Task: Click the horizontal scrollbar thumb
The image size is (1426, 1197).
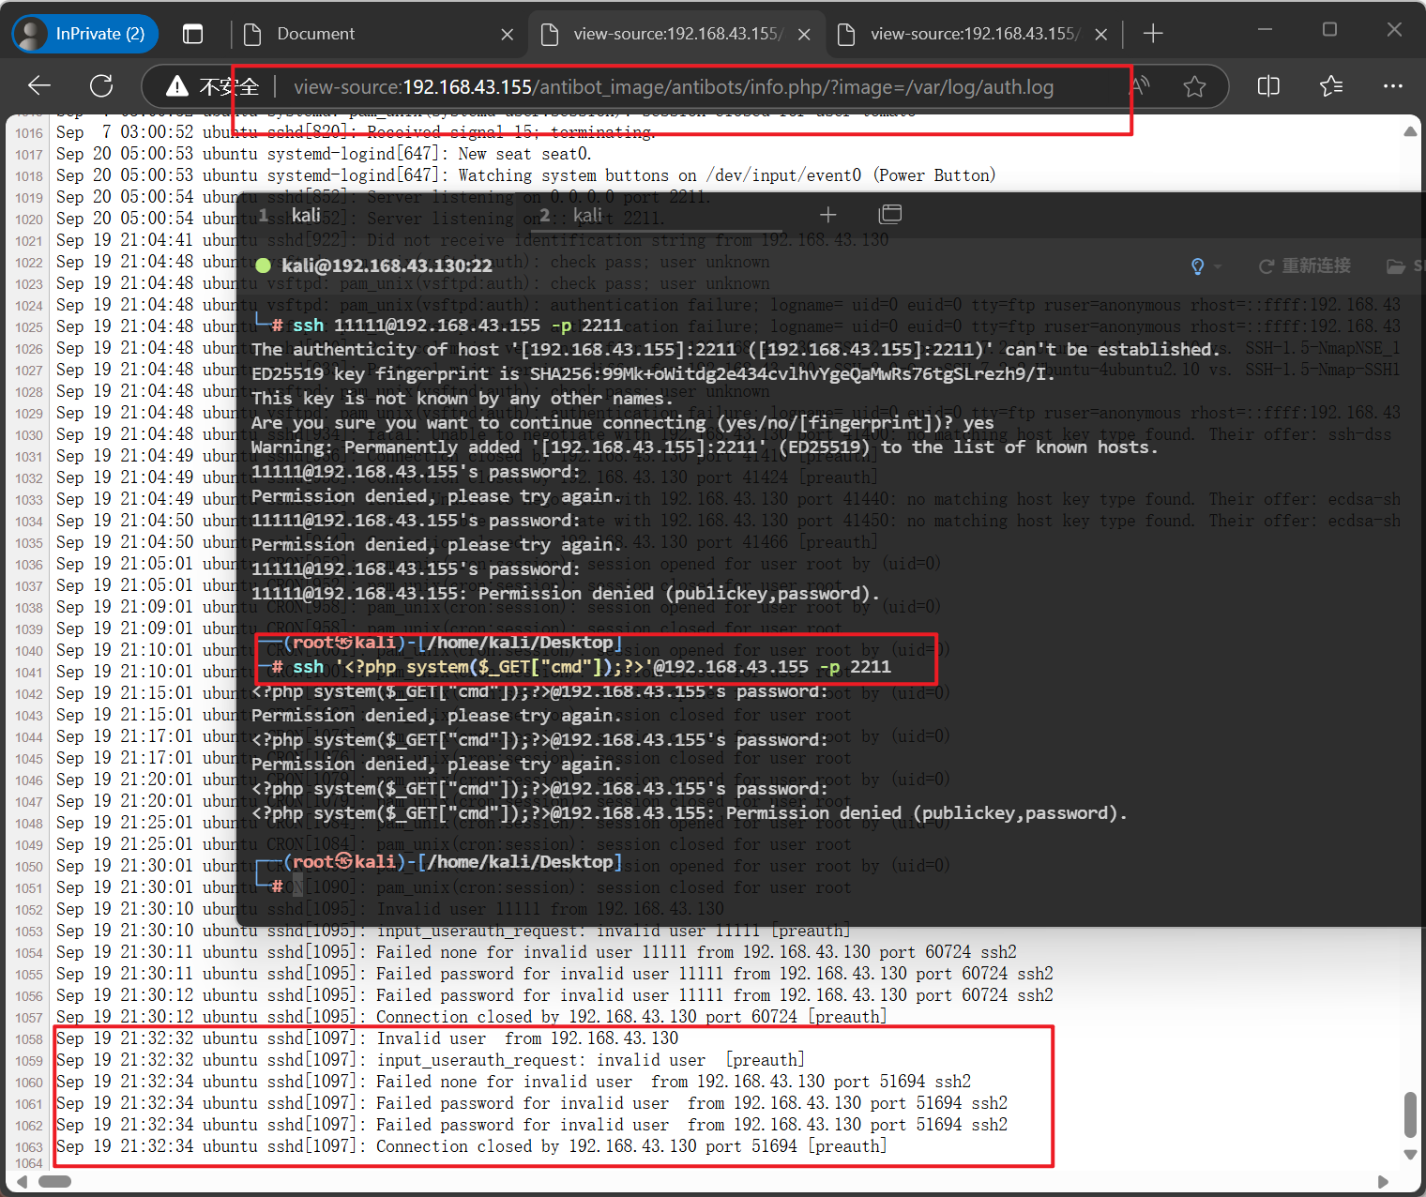Action: 54,1181
